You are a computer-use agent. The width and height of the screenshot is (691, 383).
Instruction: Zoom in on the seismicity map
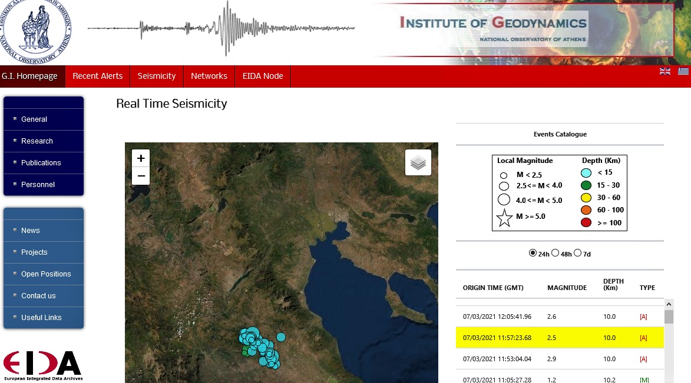[141, 158]
